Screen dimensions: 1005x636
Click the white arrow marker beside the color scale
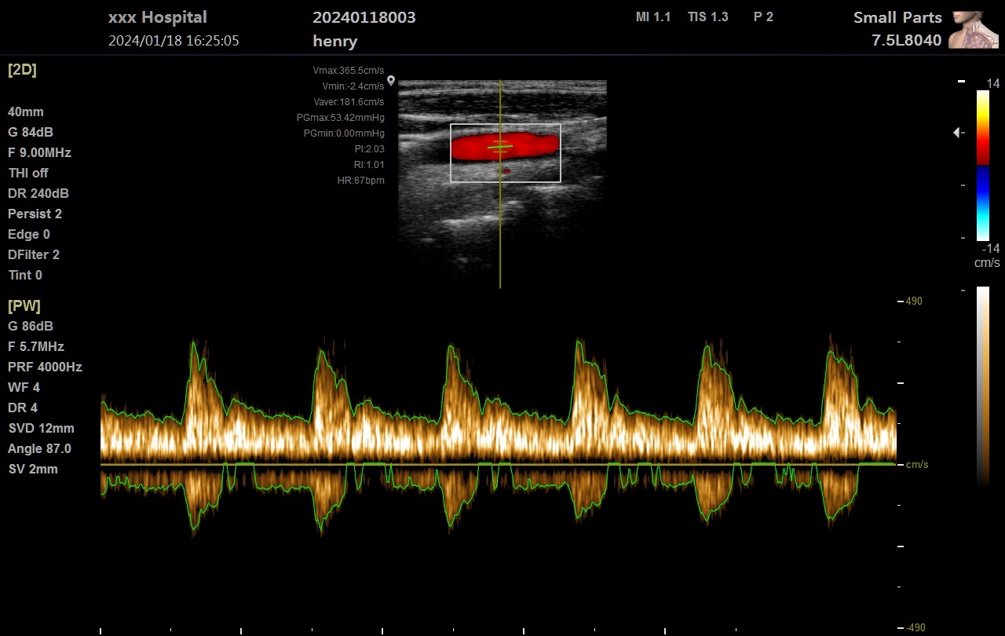tap(957, 133)
